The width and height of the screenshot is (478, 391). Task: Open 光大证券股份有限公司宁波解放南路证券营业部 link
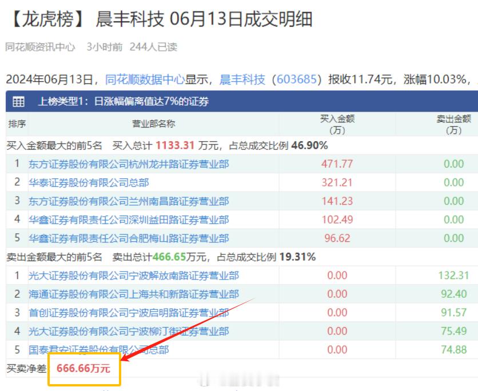point(134,276)
